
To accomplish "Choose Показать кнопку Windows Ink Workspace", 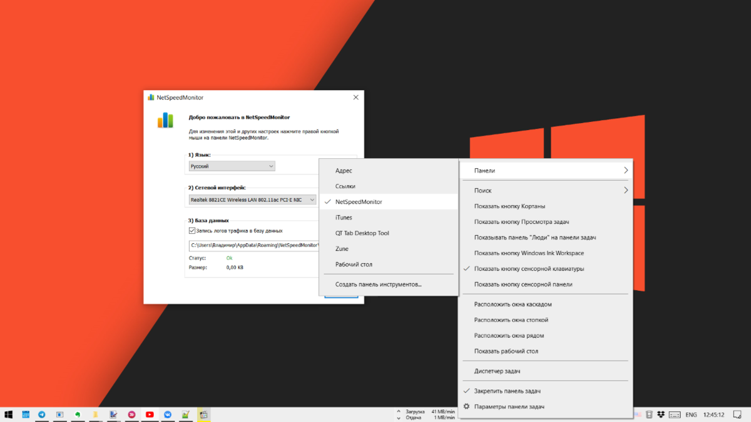I will tap(545, 253).
